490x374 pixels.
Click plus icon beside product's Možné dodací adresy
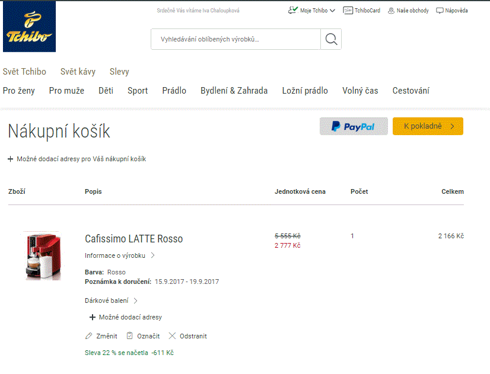click(92, 317)
